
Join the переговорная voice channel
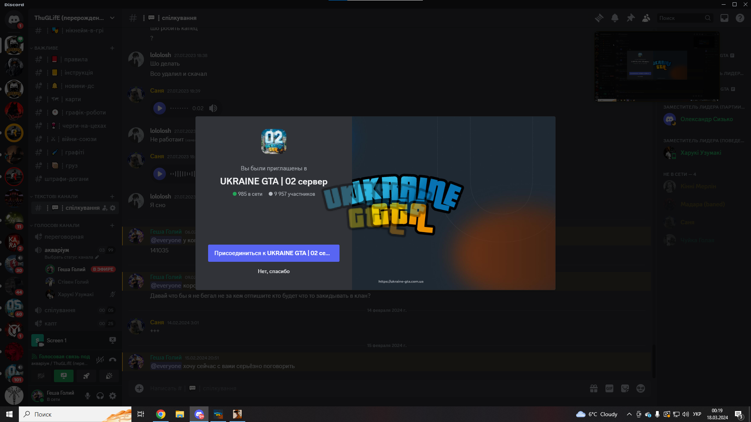pyautogui.click(x=75, y=237)
